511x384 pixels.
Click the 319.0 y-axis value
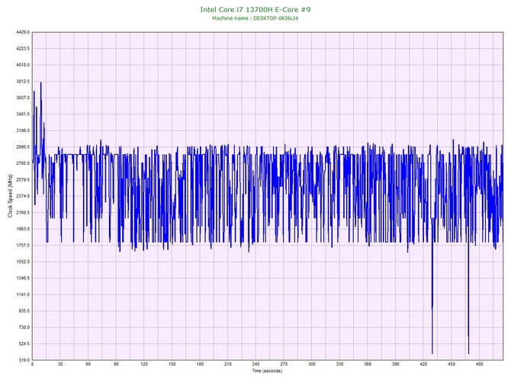click(x=24, y=360)
